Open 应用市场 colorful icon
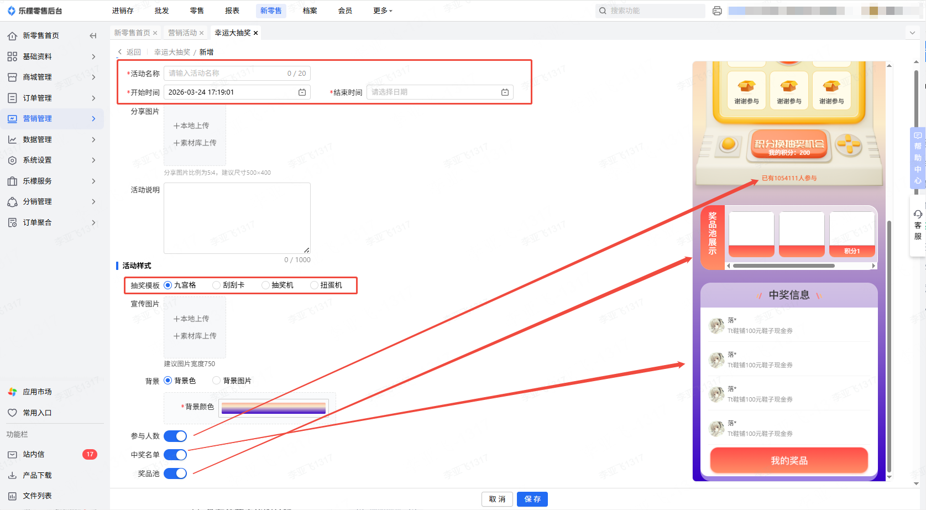926x510 pixels. pos(12,392)
